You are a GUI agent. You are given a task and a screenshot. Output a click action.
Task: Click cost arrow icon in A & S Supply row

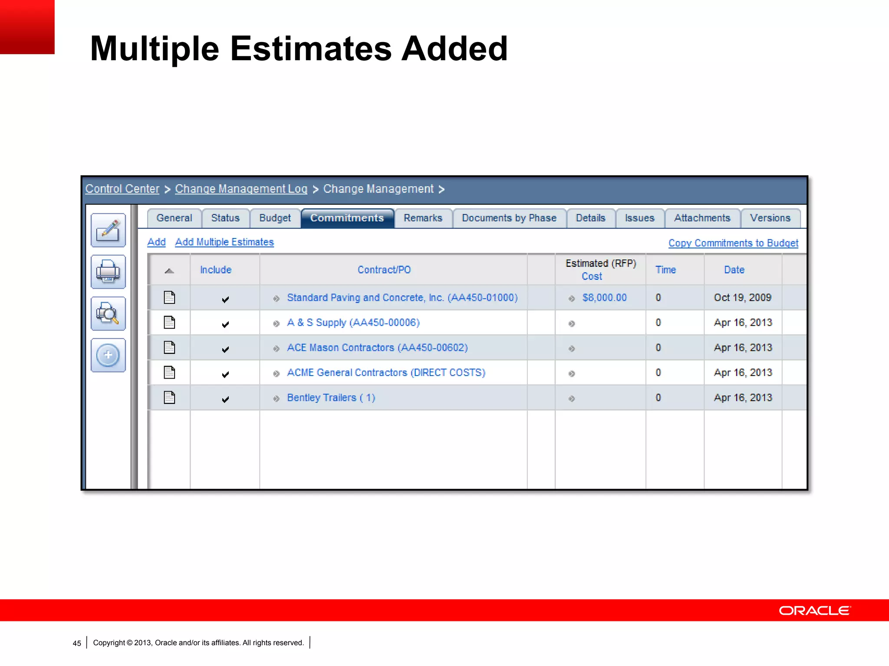pyautogui.click(x=572, y=323)
